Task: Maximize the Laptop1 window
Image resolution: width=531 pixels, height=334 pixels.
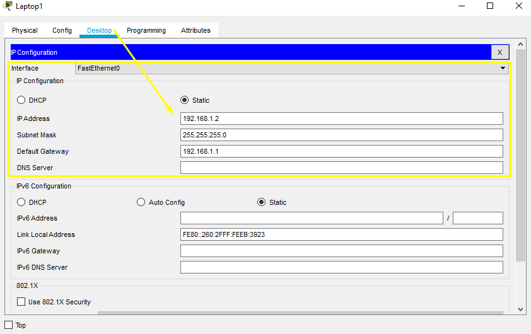Action: [490, 6]
